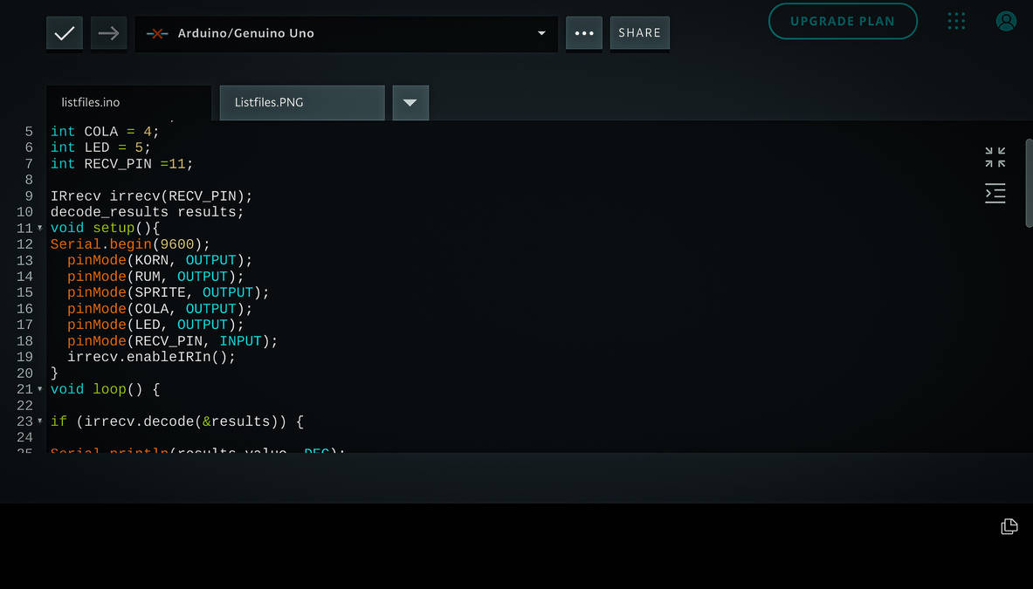Click the Verify checkmark button
The width and height of the screenshot is (1033, 589).
64,33
